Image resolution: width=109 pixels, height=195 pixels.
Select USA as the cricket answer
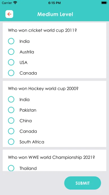[x=11, y=62]
